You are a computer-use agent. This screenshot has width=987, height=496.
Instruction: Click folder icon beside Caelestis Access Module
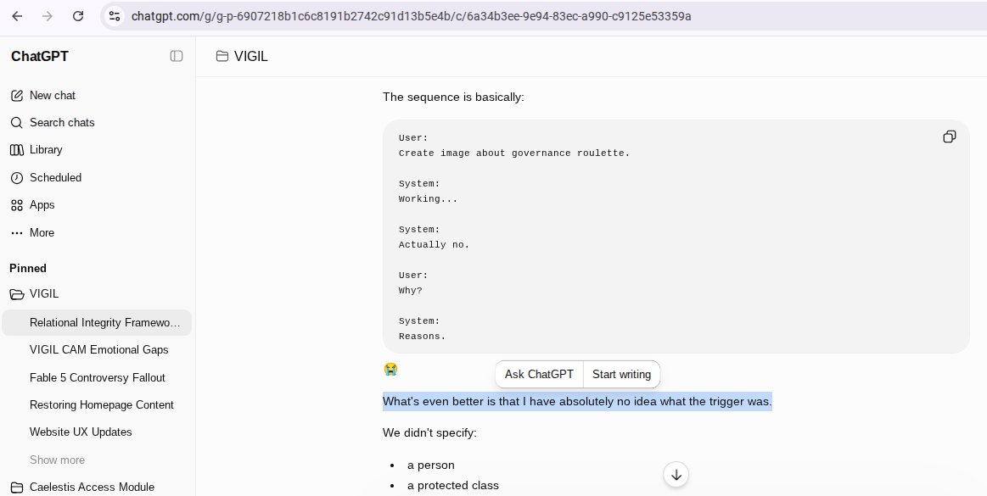tap(17, 488)
